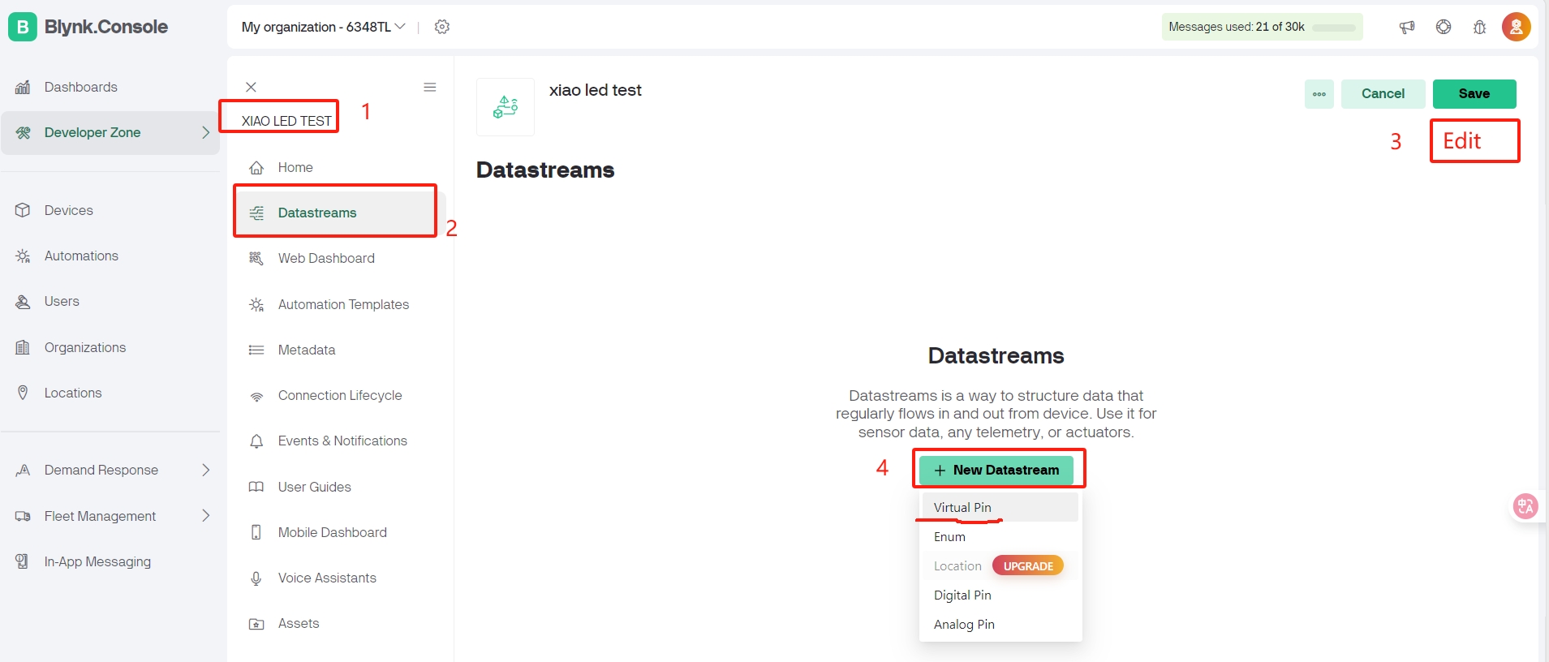Screen dimensions: 1549x662
Task: Click the Blynk.Console logo
Action: point(88,27)
